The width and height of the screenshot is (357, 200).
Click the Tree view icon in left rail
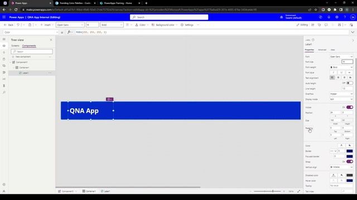click(4, 46)
